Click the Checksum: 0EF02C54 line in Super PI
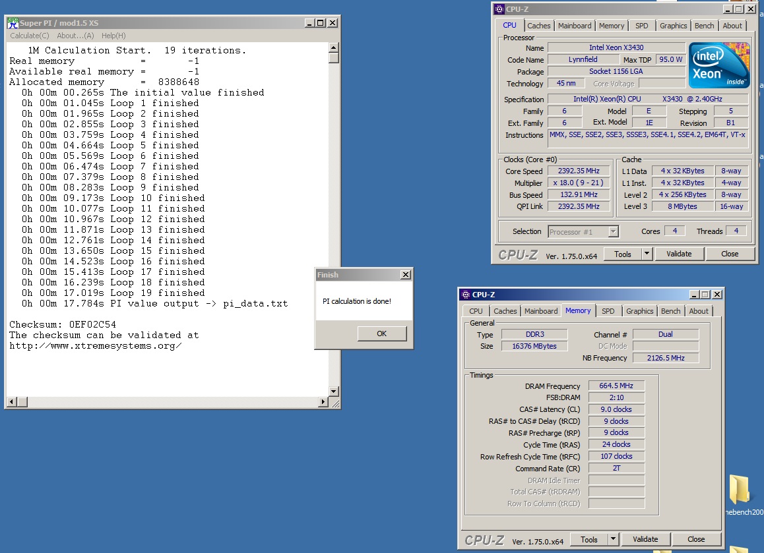Viewport: 764px width, 553px height. 63,325
